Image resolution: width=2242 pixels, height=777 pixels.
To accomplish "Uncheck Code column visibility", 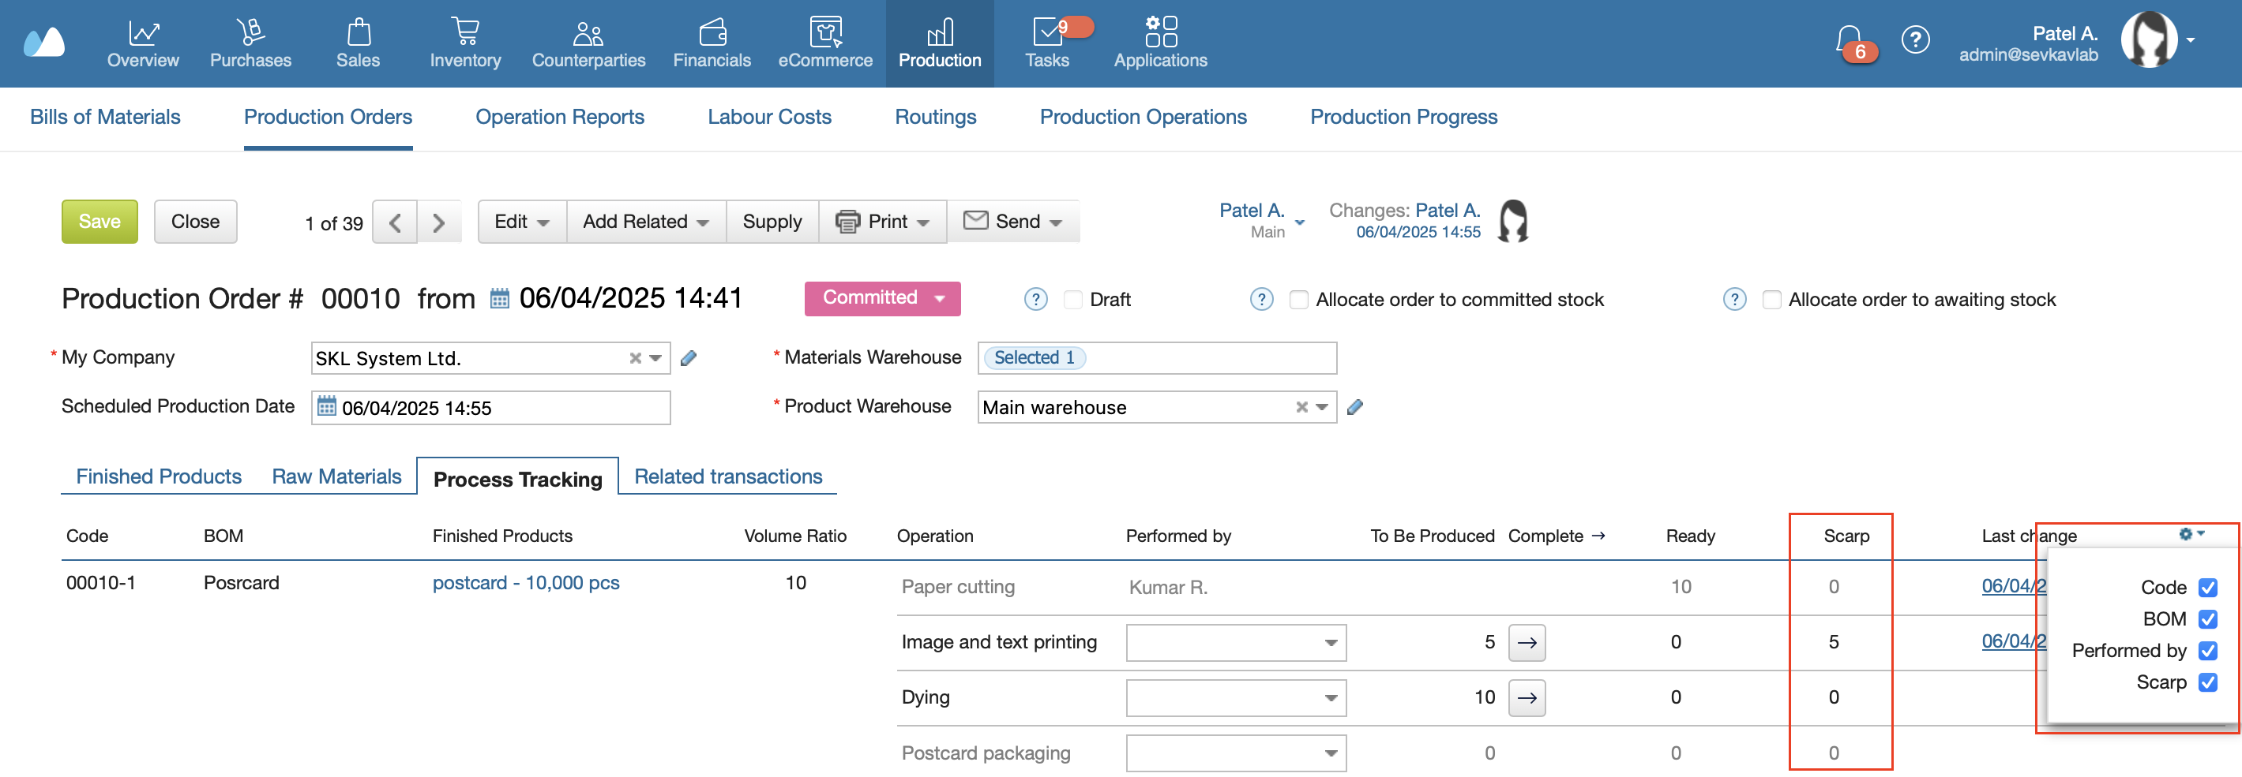I will pos(2207,588).
